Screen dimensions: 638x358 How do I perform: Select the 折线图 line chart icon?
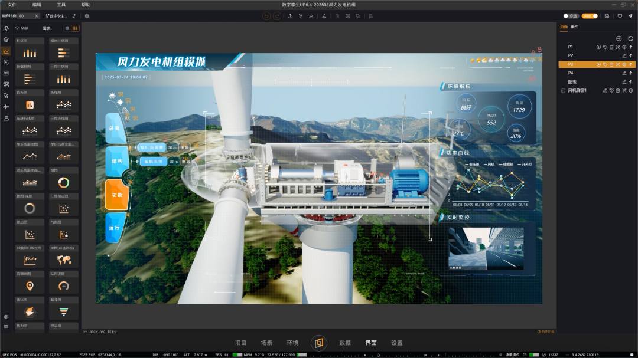[x=63, y=104]
